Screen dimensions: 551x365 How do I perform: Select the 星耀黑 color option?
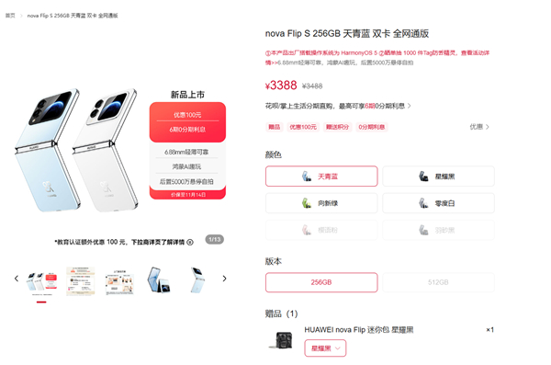pyautogui.click(x=438, y=177)
